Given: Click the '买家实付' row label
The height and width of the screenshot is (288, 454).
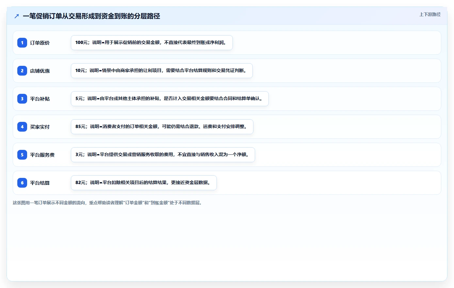Looking at the screenshot, I should coord(40,127).
